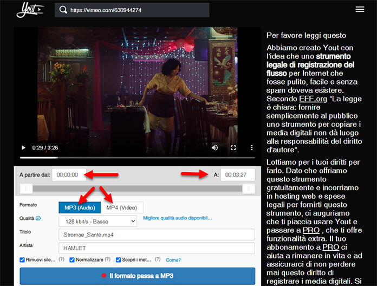Click the search magnifier icon

point(63,10)
